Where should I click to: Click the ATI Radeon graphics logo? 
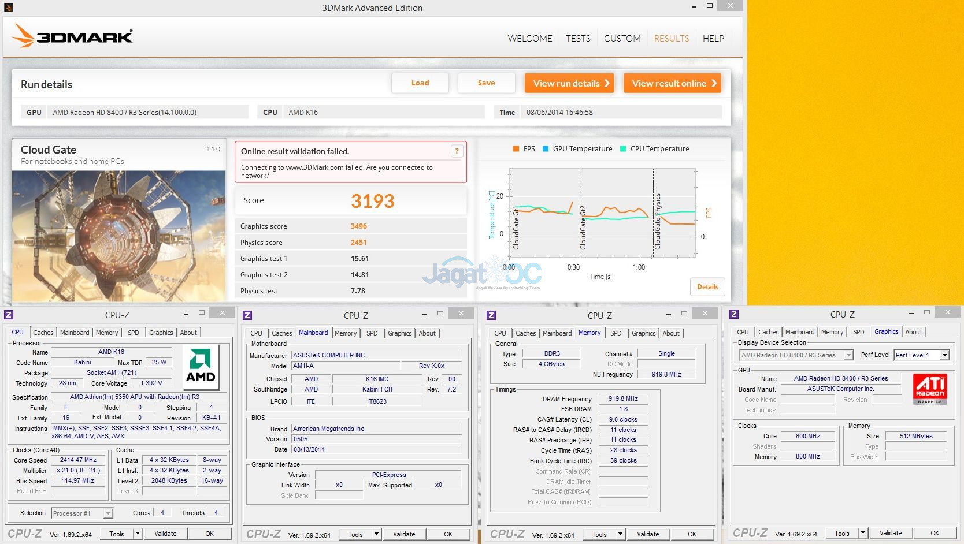tap(929, 389)
